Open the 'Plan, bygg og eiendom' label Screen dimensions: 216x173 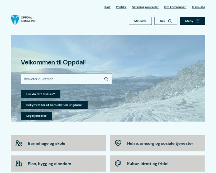49,164
